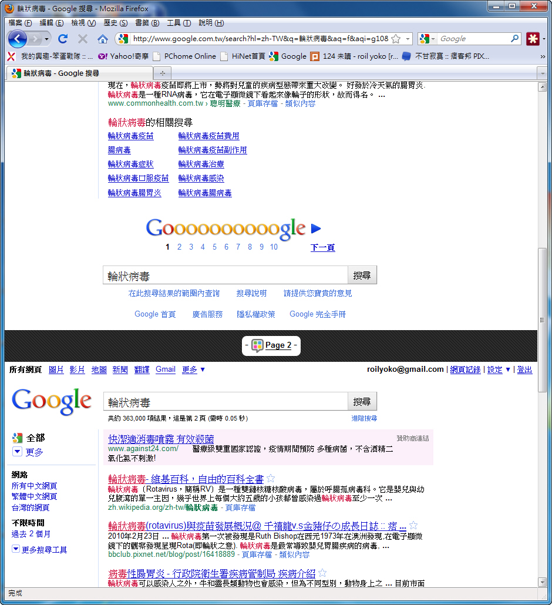Go to the Home page icon

pos(103,39)
